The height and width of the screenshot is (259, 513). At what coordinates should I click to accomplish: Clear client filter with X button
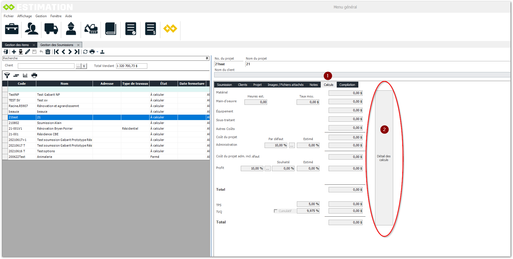click(x=84, y=66)
